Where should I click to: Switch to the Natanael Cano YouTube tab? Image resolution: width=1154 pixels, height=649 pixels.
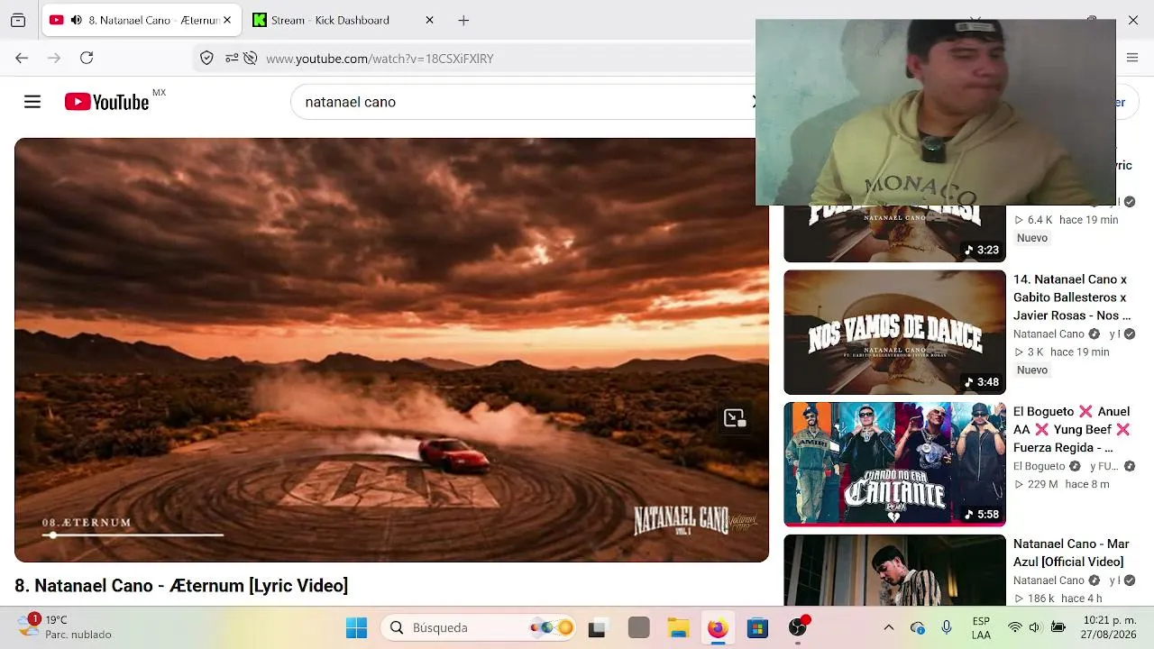point(142,20)
